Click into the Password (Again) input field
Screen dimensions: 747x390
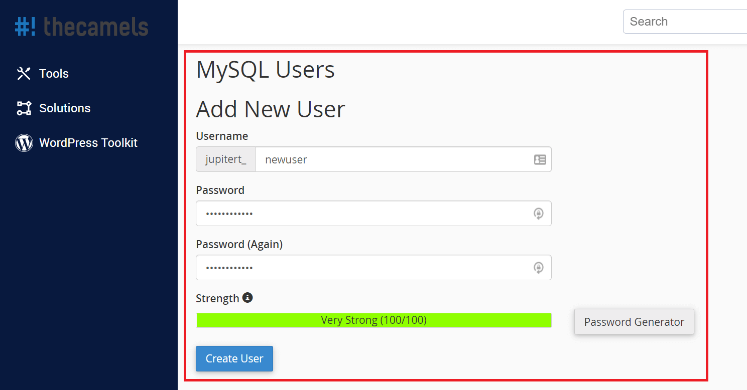pyautogui.click(x=374, y=268)
